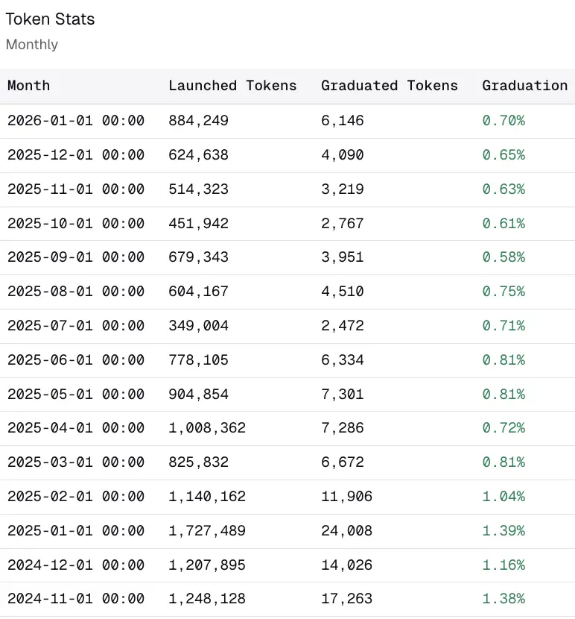Screen dimensions: 575x619
Task: Click the 1.04% graduation percentage
Action: (503, 497)
